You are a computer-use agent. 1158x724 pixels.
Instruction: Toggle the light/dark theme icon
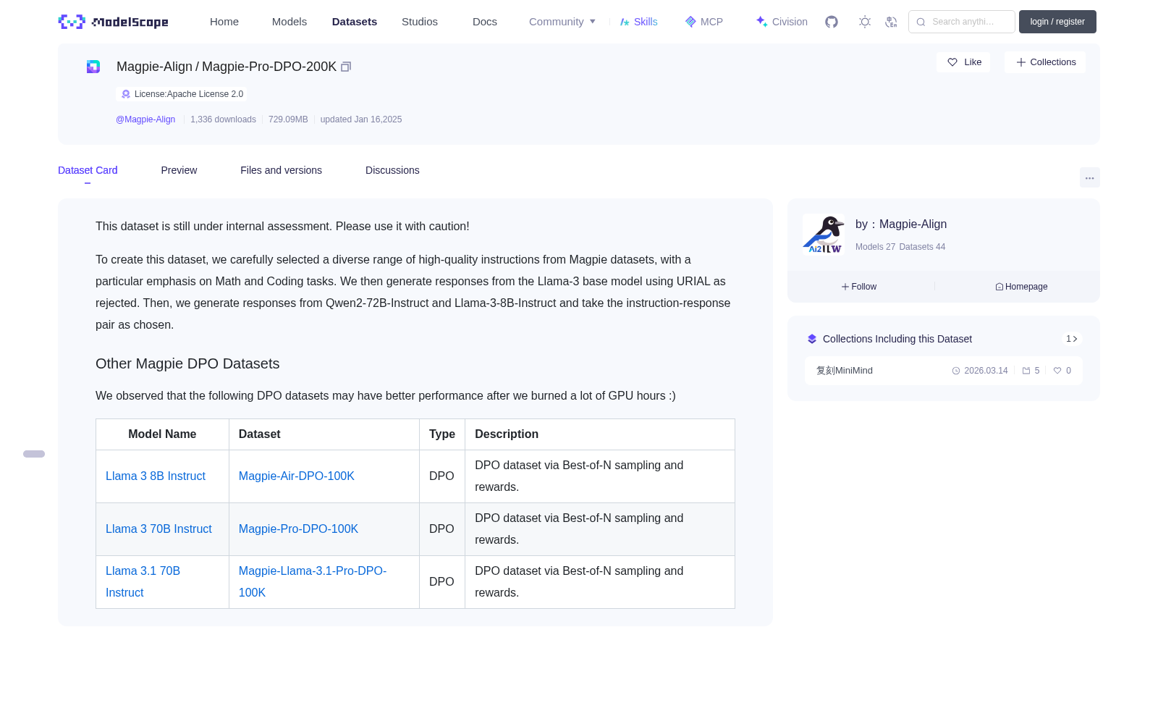point(865,22)
